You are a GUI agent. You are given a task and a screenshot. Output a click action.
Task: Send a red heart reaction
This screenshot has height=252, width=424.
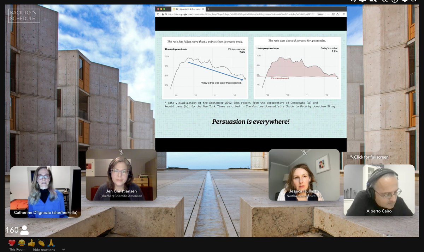(12, 243)
